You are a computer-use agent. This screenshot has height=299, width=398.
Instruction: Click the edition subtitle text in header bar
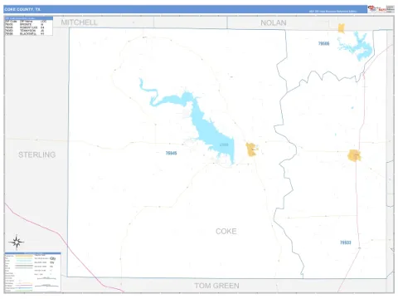click(332, 12)
